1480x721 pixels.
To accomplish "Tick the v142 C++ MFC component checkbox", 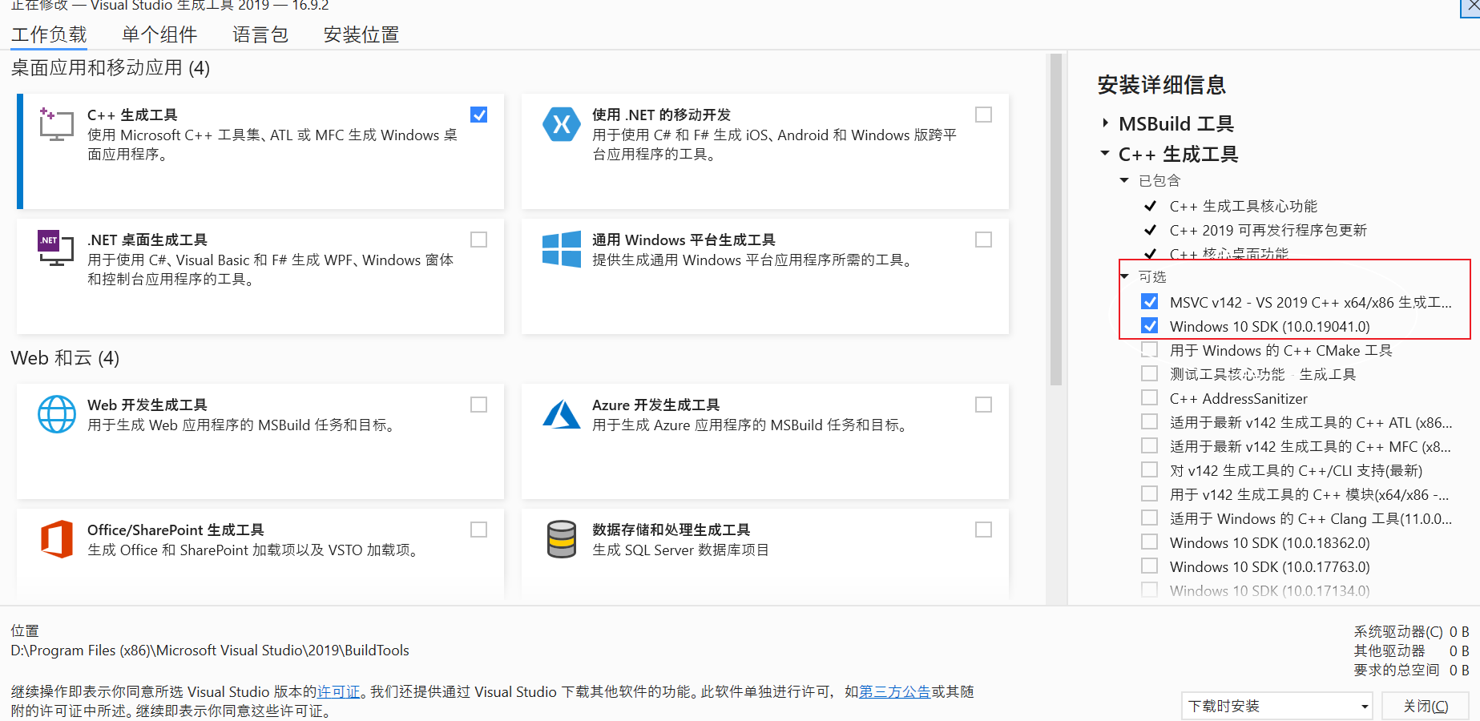I will point(1150,446).
